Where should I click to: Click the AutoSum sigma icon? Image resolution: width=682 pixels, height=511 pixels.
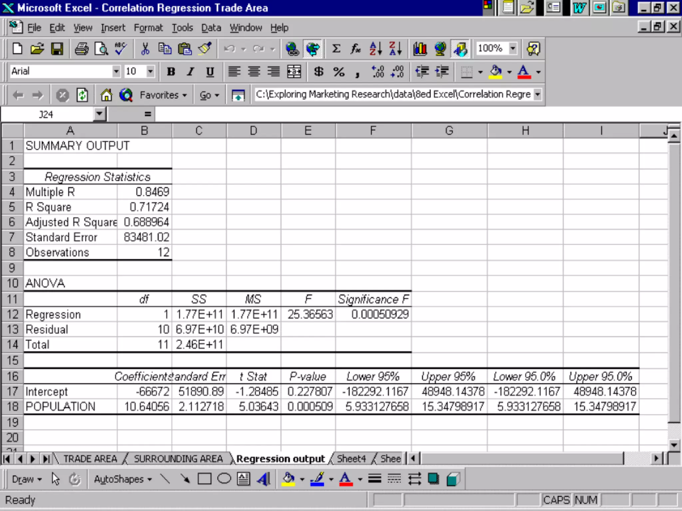click(x=336, y=49)
